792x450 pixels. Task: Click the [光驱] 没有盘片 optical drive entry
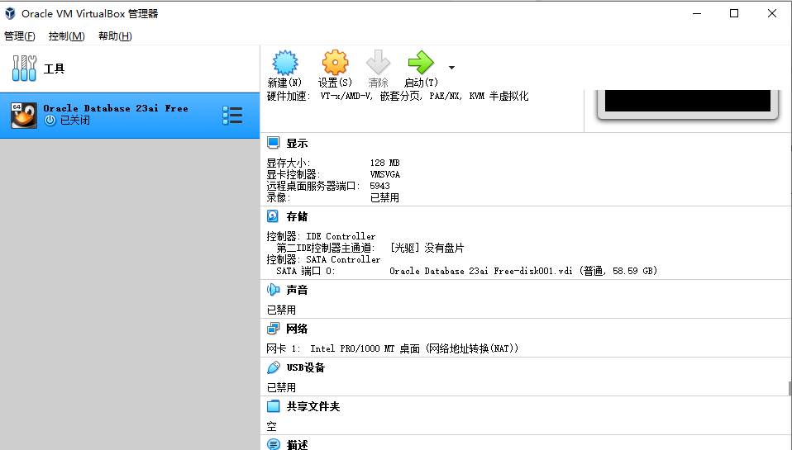427,248
